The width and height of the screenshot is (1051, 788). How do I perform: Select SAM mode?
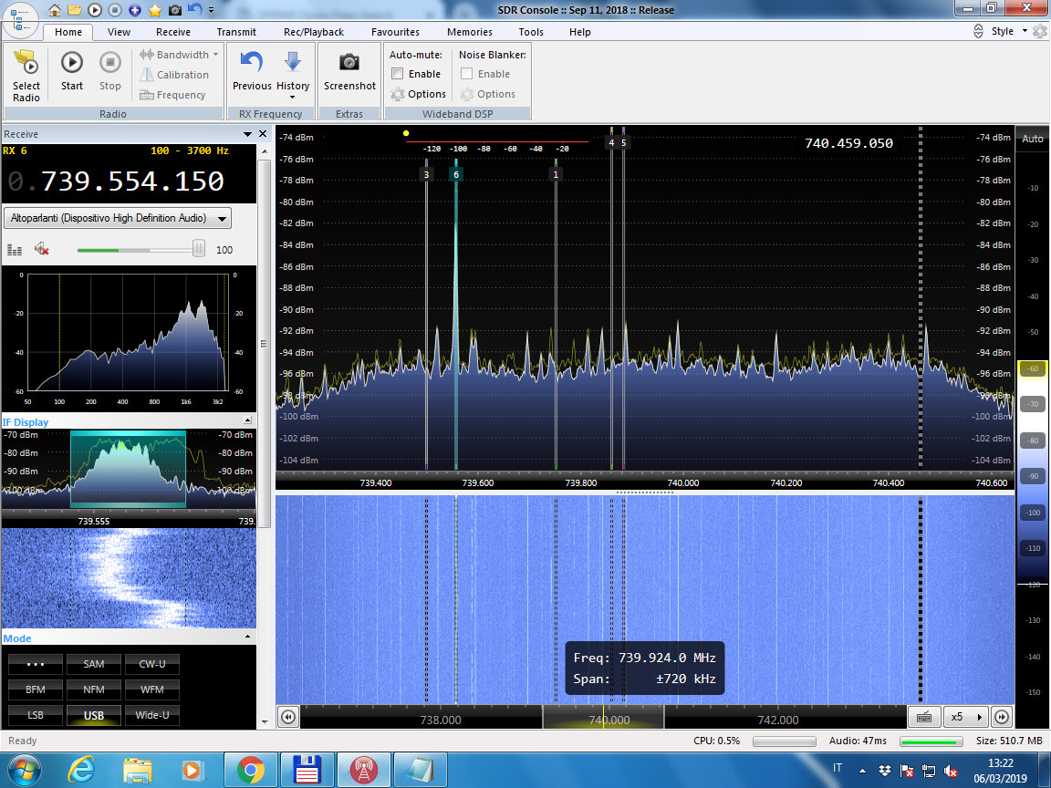pyautogui.click(x=94, y=664)
